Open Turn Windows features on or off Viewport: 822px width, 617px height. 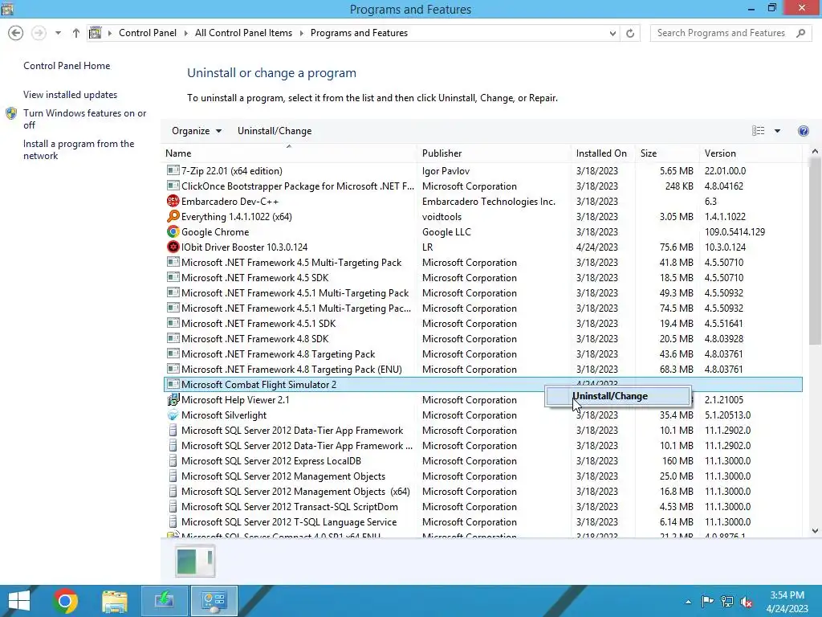pos(84,119)
